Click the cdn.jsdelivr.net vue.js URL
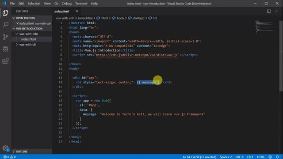 (x=137, y=55)
